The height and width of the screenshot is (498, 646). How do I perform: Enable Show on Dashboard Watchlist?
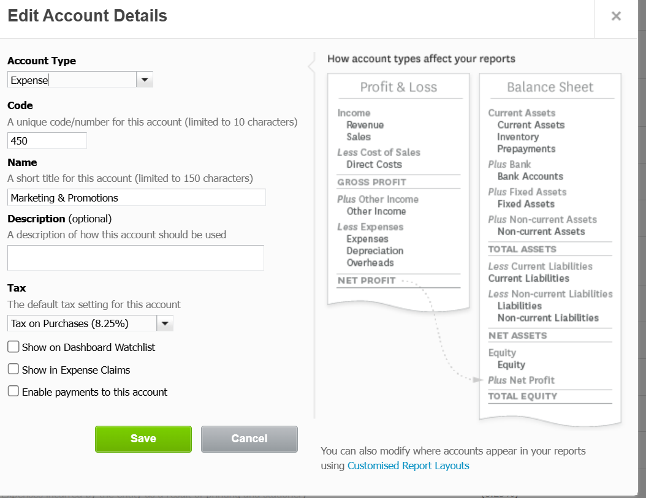(x=13, y=347)
